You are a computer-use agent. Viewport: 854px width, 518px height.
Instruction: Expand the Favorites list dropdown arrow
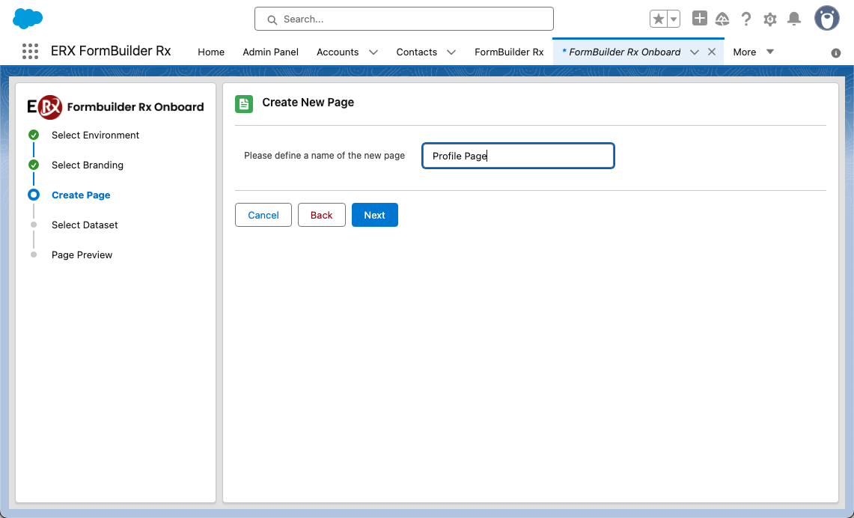pyautogui.click(x=674, y=19)
